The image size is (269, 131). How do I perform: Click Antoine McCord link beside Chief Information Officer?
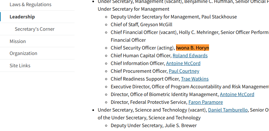183,63
